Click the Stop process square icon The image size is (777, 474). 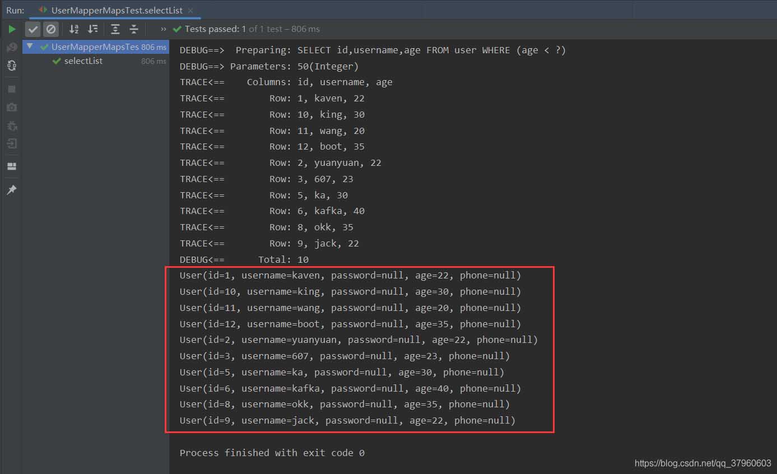pyautogui.click(x=12, y=89)
